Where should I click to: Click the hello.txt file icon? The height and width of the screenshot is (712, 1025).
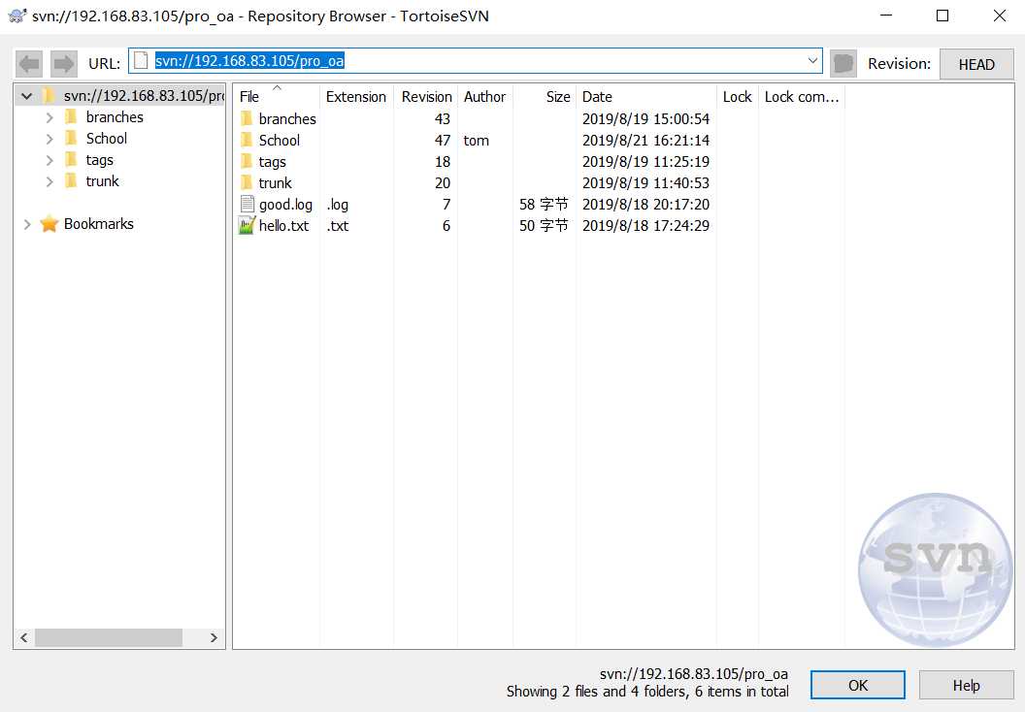[247, 226]
